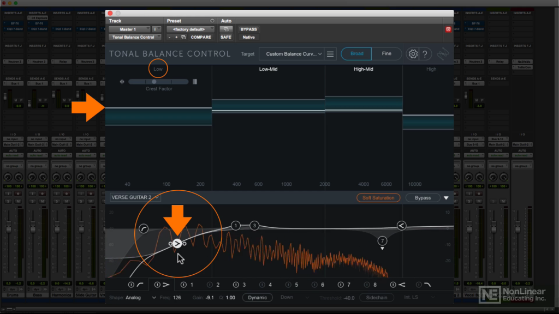Click the triangle marker below node 7

click(382, 249)
